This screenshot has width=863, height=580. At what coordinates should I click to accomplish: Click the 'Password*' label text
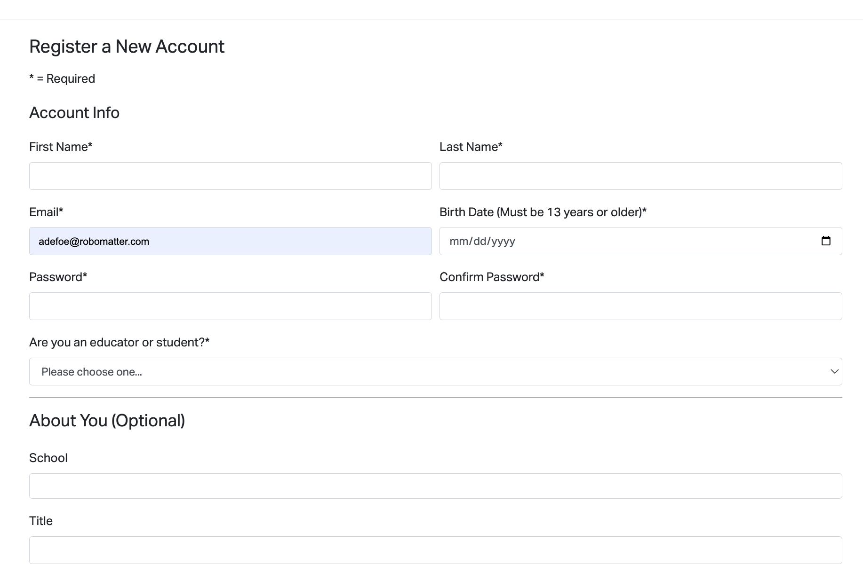click(x=58, y=277)
